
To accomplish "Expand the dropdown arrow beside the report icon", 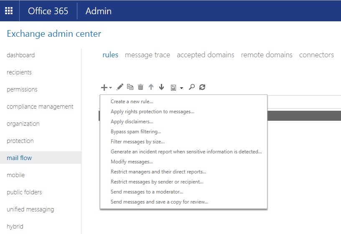I will coord(181,88).
